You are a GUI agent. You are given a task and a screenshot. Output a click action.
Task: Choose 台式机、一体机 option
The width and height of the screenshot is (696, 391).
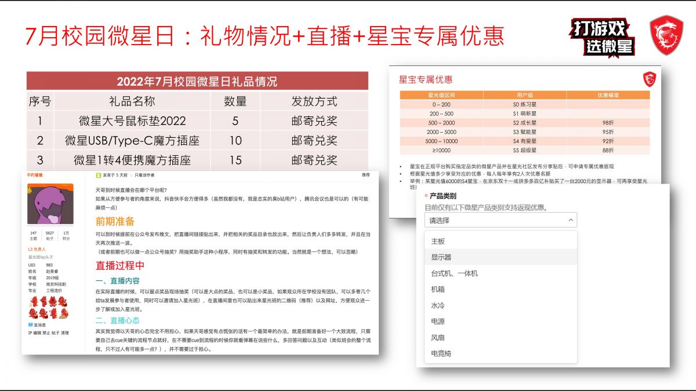point(501,273)
